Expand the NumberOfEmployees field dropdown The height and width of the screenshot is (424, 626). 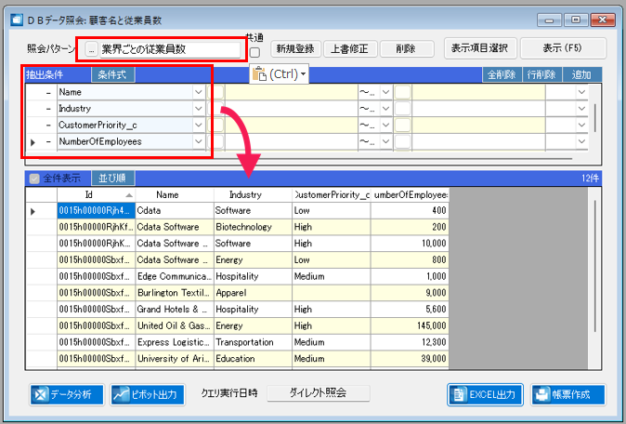pyautogui.click(x=199, y=141)
